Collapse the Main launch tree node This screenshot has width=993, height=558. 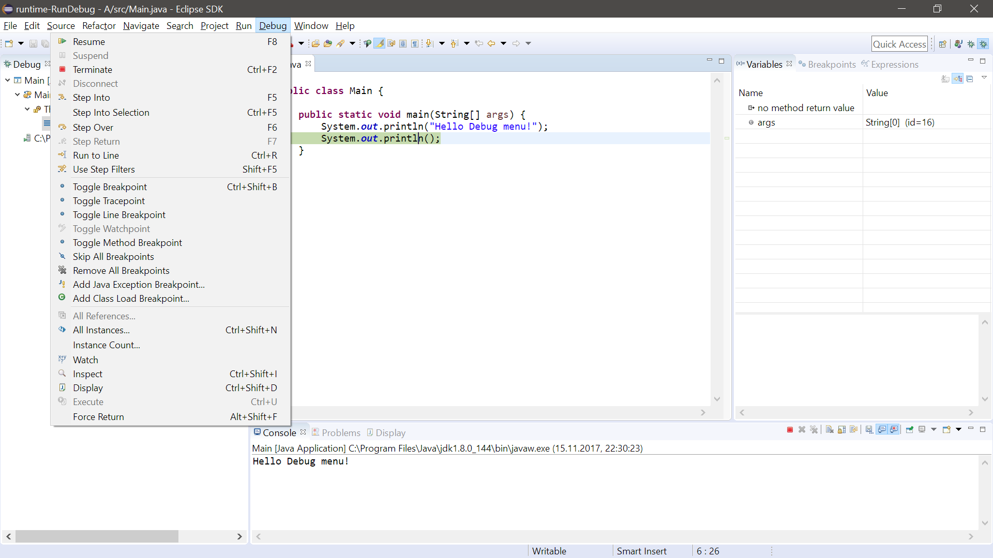pos(8,80)
